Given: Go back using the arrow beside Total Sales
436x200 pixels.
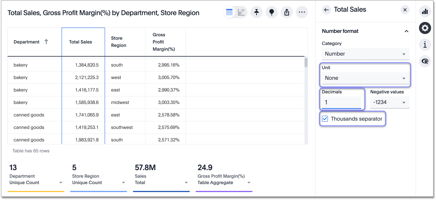Looking at the screenshot, I should click(326, 10).
